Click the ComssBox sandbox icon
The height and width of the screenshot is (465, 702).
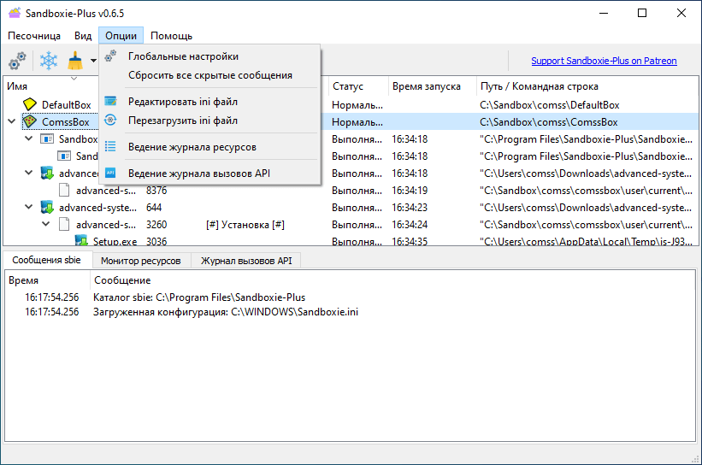pos(30,122)
